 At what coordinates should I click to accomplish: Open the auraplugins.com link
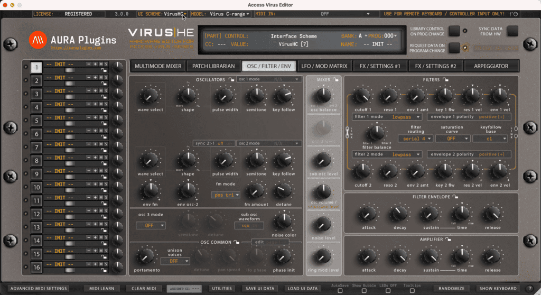pyautogui.click(x=76, y=48)
